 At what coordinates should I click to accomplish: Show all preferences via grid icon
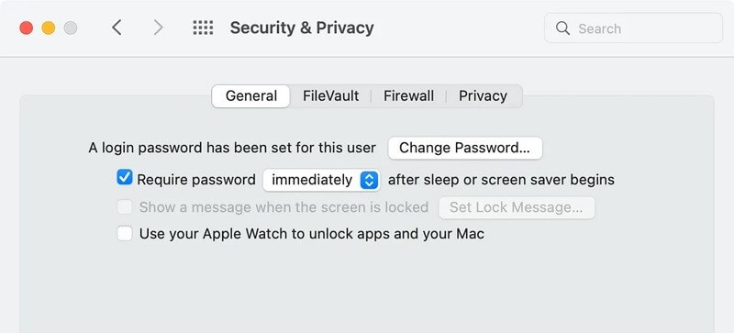(203, 28)
